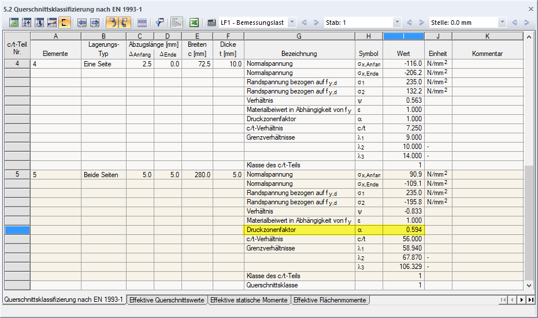Select next load case arrow

pyautogui.click(x=316, y=23)
